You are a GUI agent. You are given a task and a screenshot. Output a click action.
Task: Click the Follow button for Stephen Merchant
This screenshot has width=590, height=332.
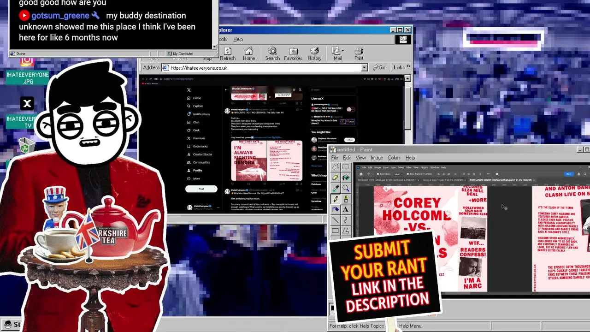point(349,140)
